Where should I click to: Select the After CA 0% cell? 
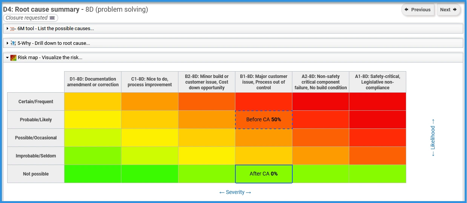point(264,174)
